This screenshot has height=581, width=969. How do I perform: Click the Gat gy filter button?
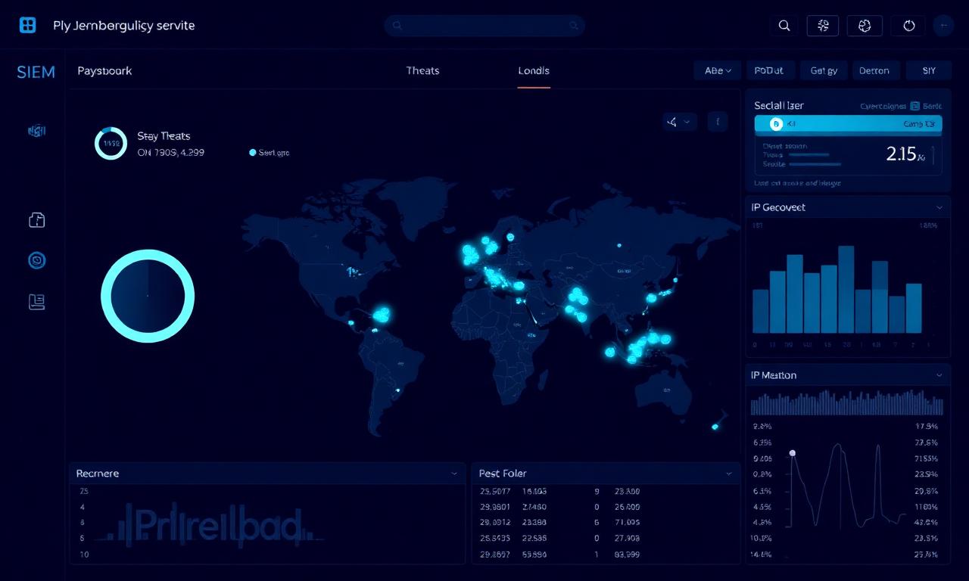click(x=824, y=70)
